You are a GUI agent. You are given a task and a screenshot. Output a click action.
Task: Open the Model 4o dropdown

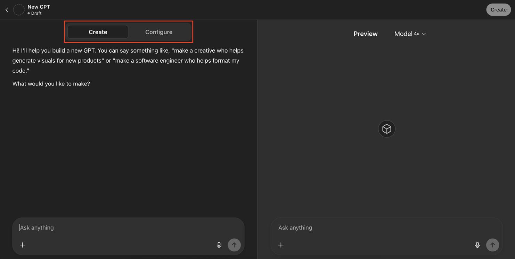tap(410, 34)
